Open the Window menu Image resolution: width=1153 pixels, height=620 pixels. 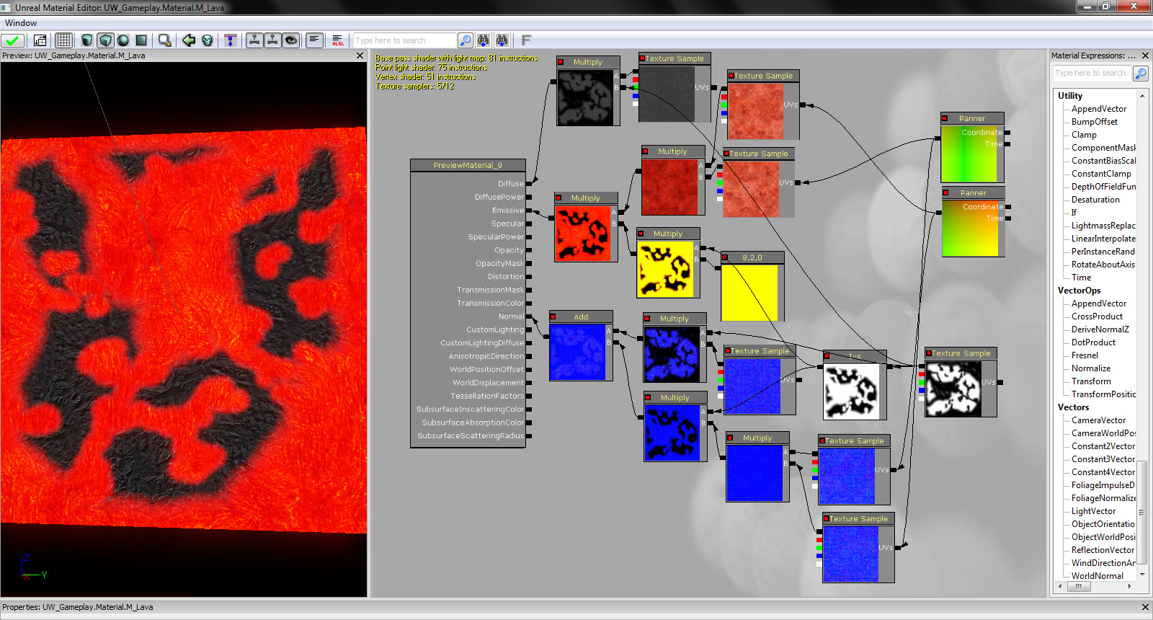21,23
